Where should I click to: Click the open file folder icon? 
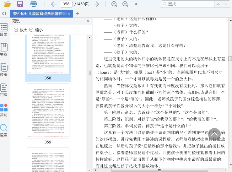point(7,4)
